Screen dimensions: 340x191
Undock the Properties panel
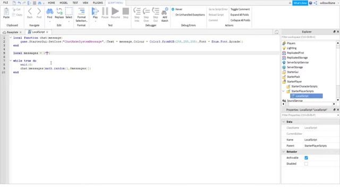coord(334,110)
